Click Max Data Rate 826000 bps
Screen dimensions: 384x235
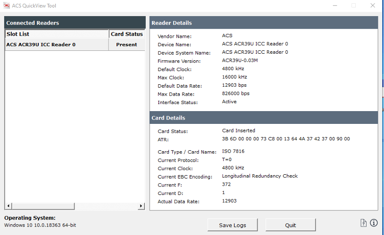[235, 93]
